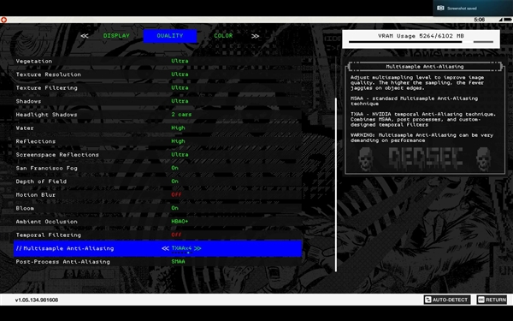This screenshot has height=321, width=513.
Task: Select the Shadows setting row
Action: click(157, 101)
